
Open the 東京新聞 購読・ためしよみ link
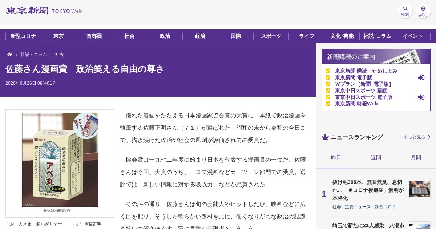click(366, 71)
